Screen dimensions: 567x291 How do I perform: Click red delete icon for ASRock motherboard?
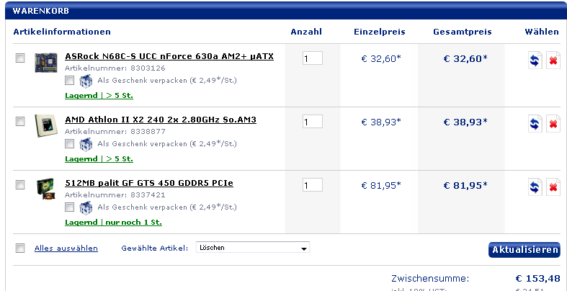(553, 61)
